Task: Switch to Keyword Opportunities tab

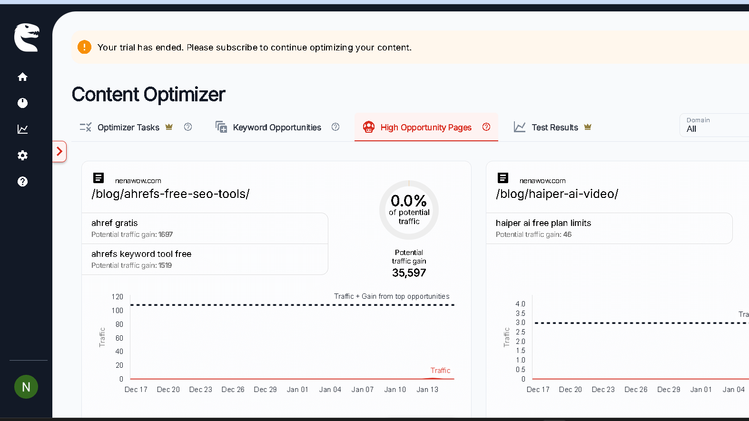Action: tap(277, 127)
